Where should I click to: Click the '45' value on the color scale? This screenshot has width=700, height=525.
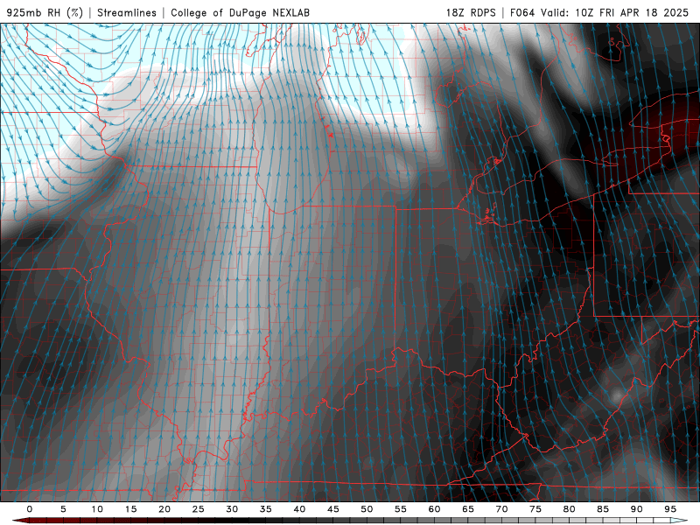click(333, 509)
